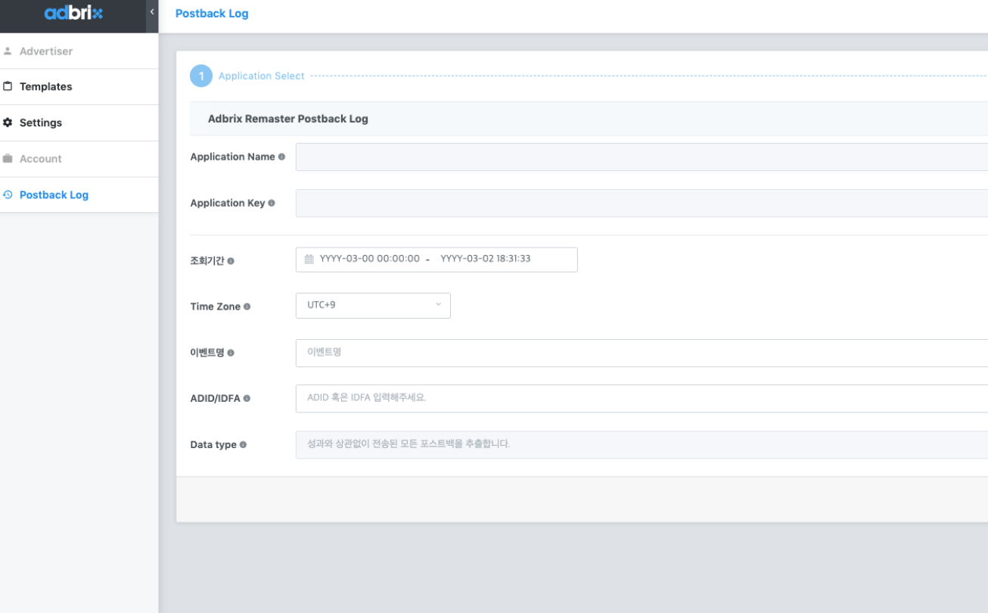Click the Postback Log page title

coord(212,14)
